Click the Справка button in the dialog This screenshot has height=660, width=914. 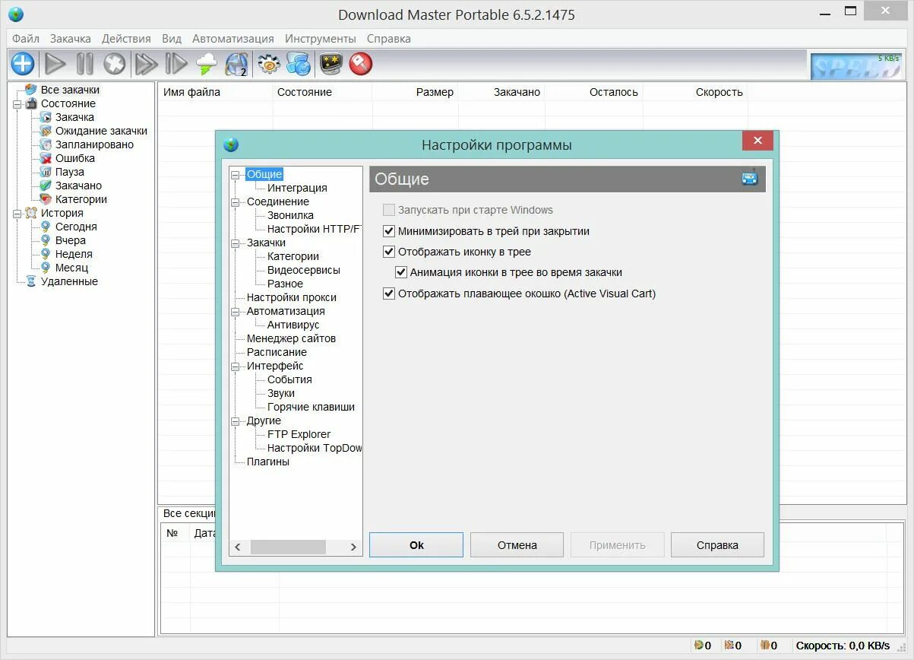(x=717, y=544)
